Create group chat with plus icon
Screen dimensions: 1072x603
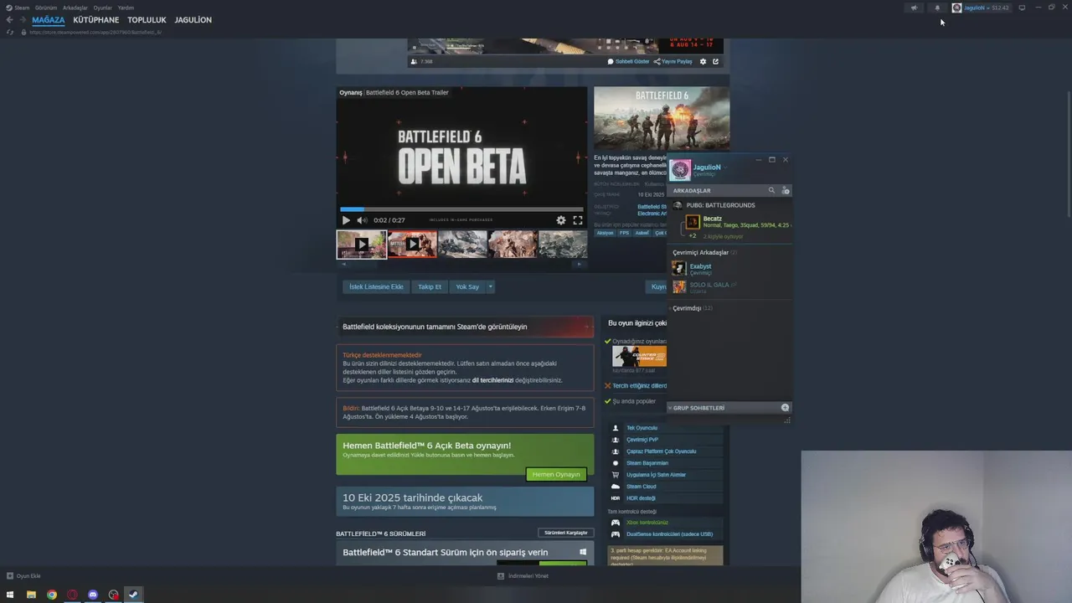(x=785, y=408)
